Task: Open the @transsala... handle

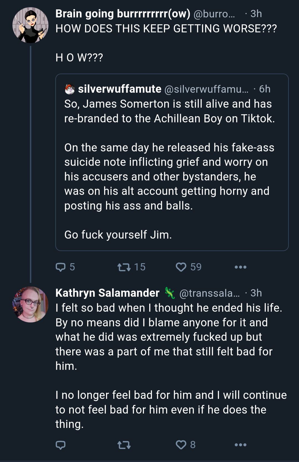Action: point(210,293)
